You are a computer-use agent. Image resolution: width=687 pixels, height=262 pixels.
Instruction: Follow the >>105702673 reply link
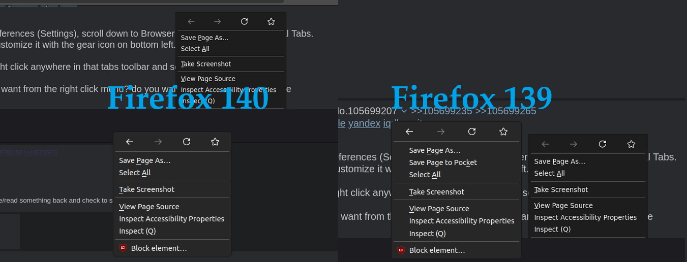tap(40, 152)
